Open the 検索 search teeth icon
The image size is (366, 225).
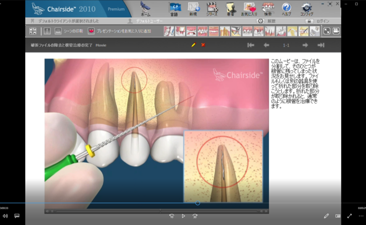268,9
